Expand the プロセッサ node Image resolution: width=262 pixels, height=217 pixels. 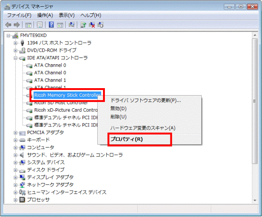pos(15,200)
